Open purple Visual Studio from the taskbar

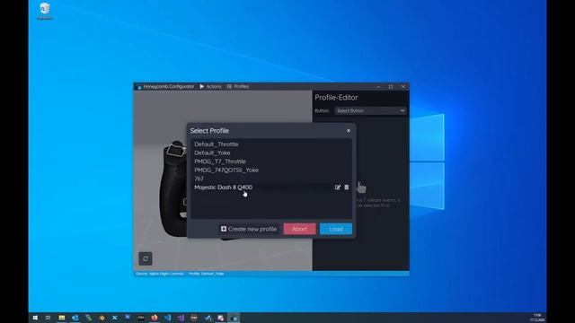coord(181,318)
